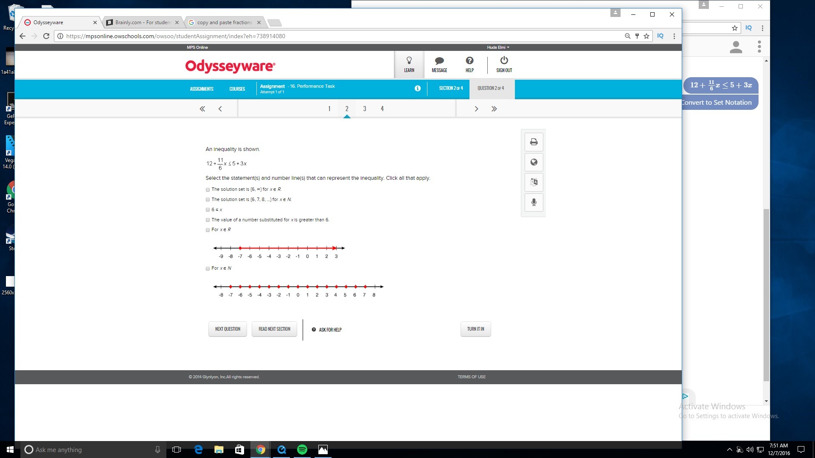Viewport: 815px width, 458px height.
Task: Open the globe reference tool icon
Action: (x=534, y=162)
